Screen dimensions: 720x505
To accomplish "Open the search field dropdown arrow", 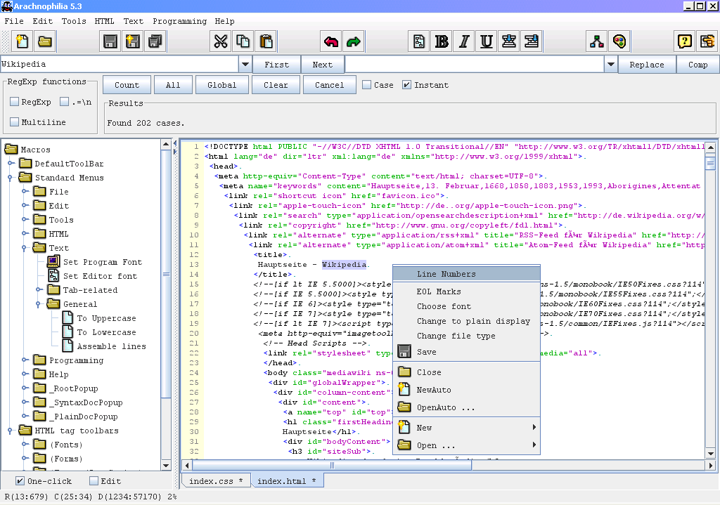I will (x=245, y=64).
